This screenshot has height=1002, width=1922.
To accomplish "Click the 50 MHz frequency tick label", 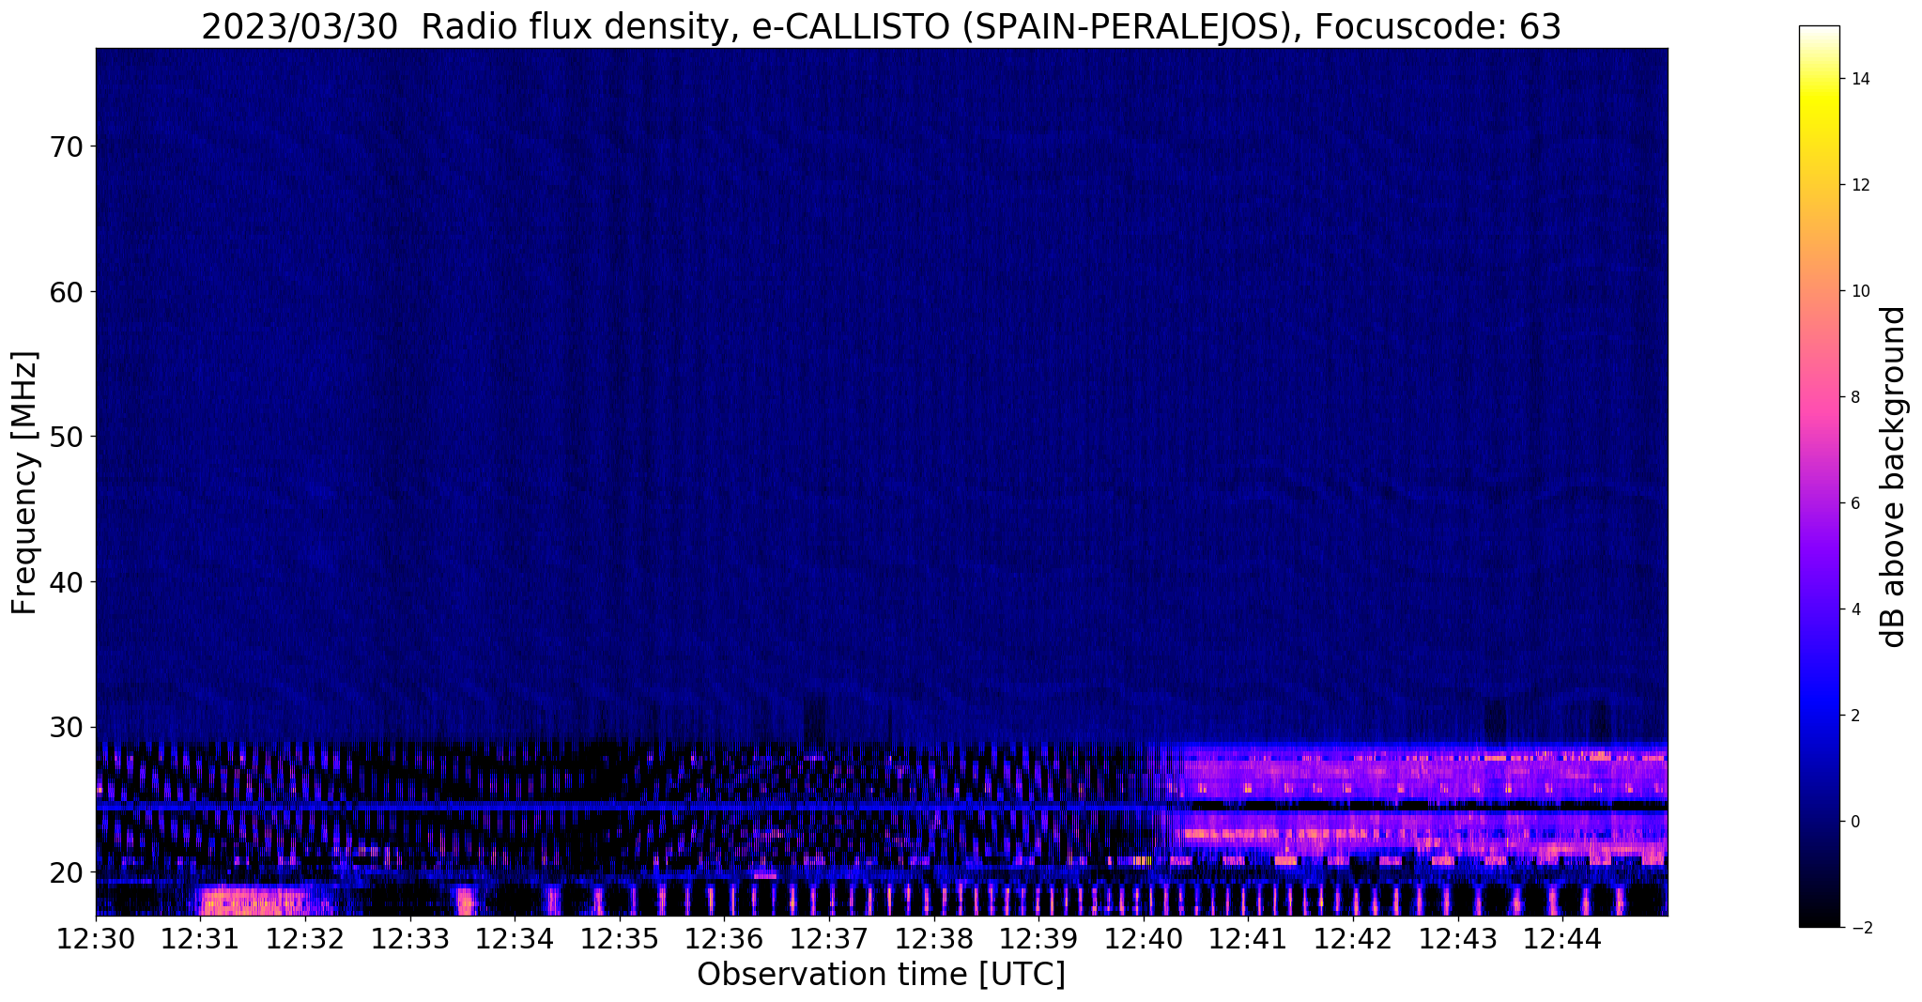I will [66, 437].
